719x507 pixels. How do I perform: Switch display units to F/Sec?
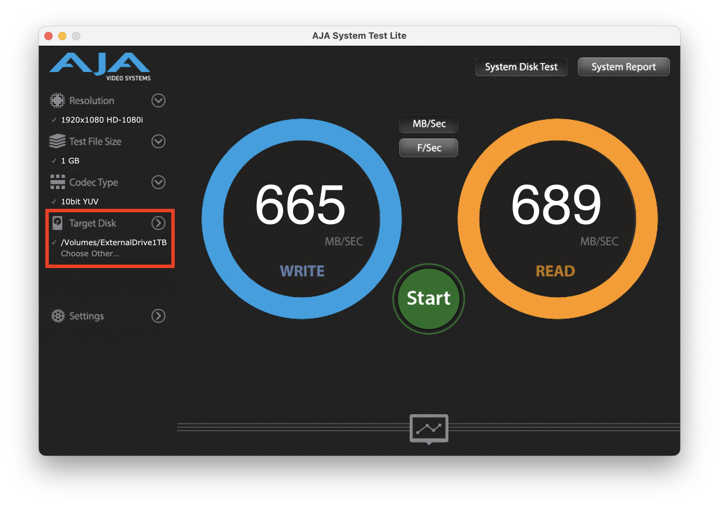coord(429,148)
